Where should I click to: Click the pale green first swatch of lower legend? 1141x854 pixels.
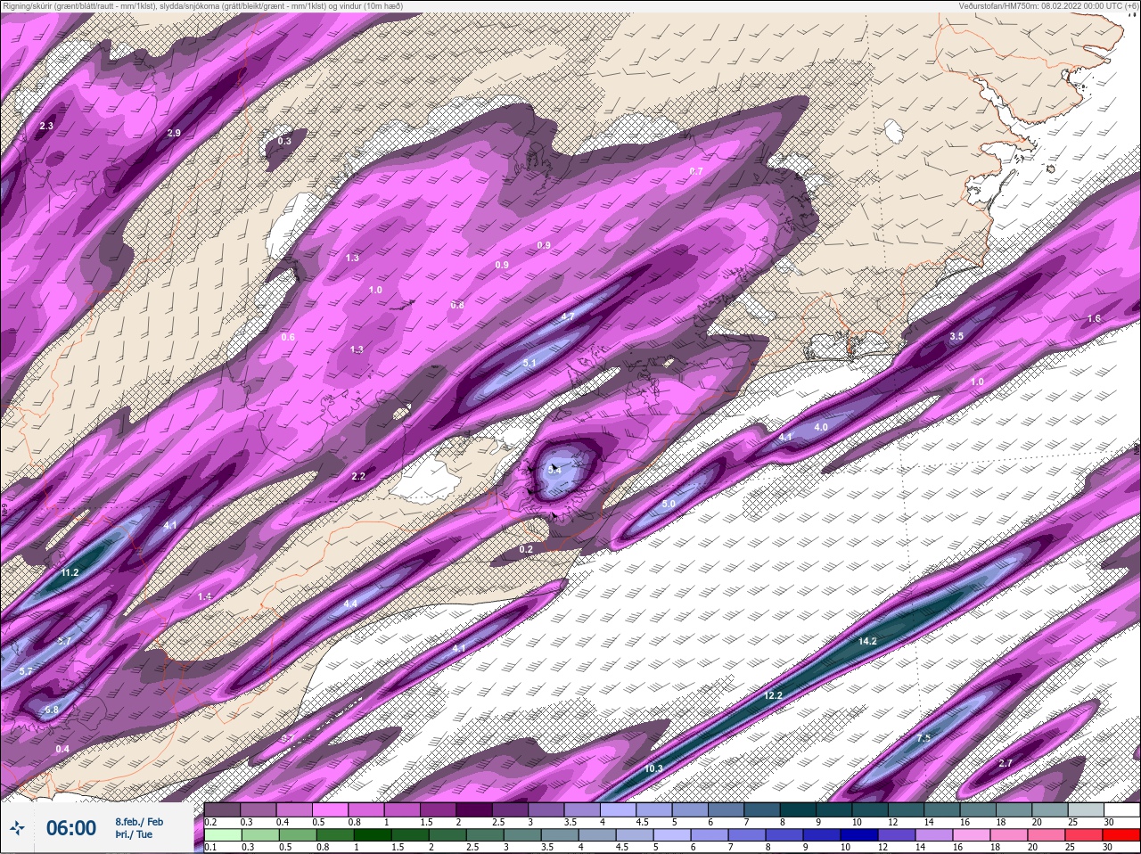tap(222, 835)
